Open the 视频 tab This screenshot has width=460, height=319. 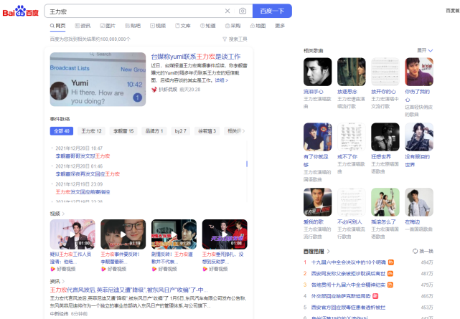point(158,26)
